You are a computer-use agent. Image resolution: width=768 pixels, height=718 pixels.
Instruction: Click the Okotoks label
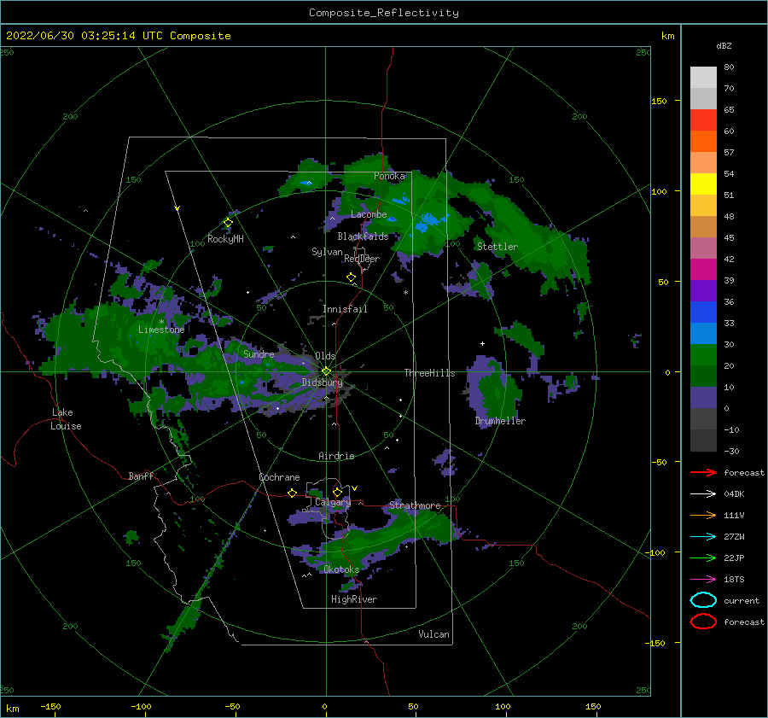[x=341, y=569]
